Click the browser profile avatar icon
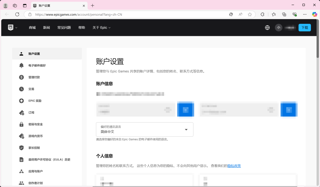 coord(6,6)
